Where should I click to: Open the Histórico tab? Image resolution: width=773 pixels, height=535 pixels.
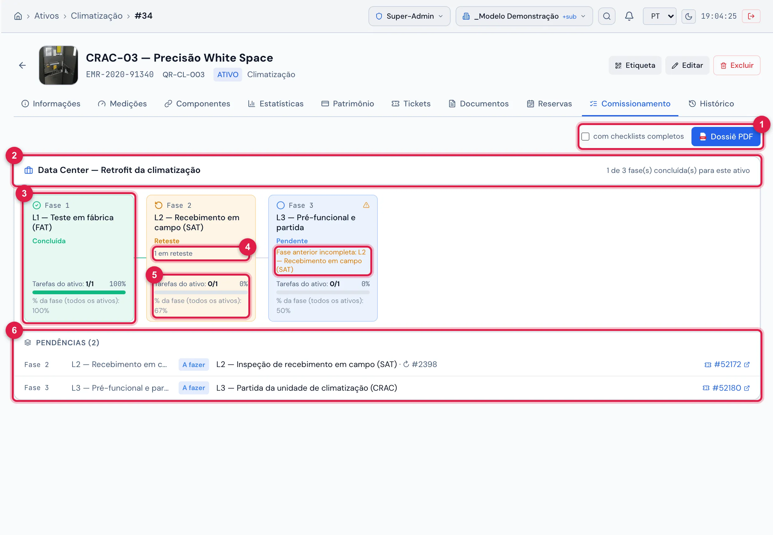[x=711, y=104]
